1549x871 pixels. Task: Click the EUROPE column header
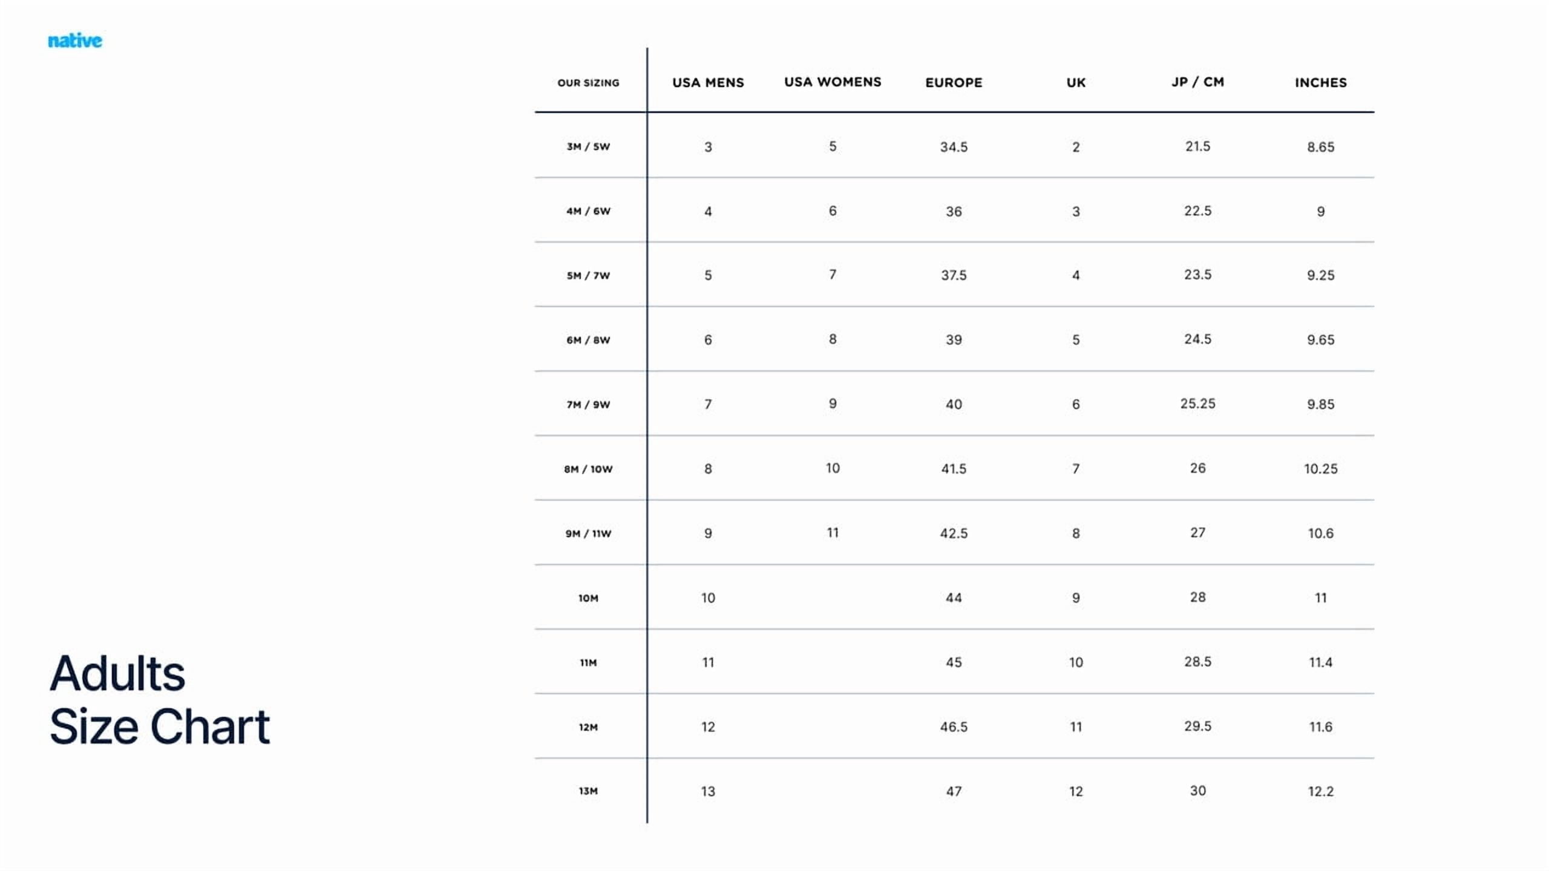click(954, 83)
